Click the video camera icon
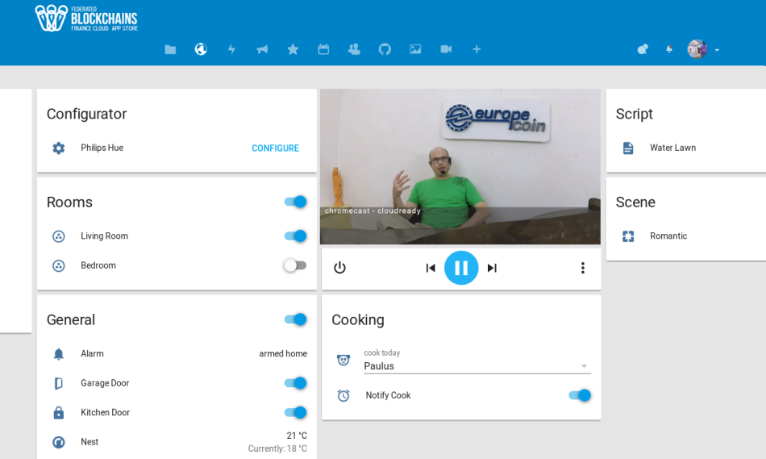This screenshot has width=766, height=459. tap(446, 49)
